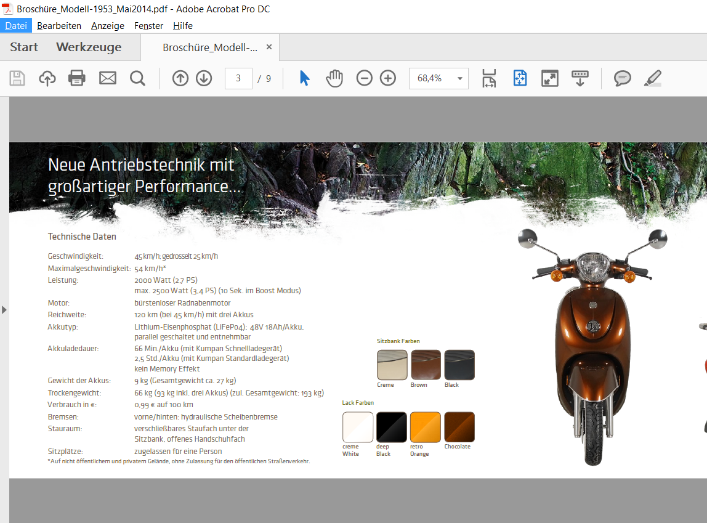
Task: Click the retro Orange paint swatch
Action: pyautogui.click(x=425, y=427)
